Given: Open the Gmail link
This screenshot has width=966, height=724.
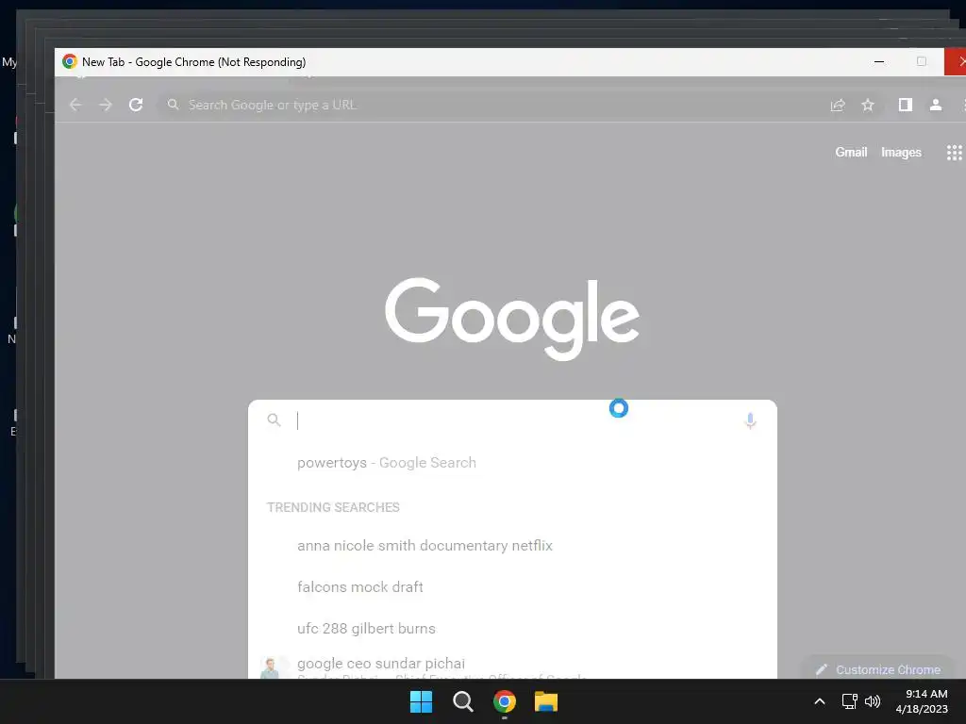Looking at the screenshot, I should [851, 152].
